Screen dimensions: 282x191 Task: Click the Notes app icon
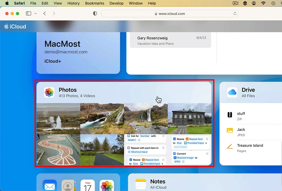[x=141, y=184]
